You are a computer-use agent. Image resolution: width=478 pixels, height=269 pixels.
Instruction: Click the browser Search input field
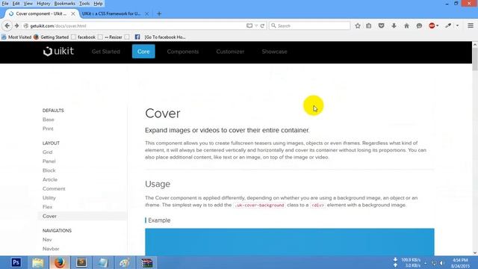point(309,26)
